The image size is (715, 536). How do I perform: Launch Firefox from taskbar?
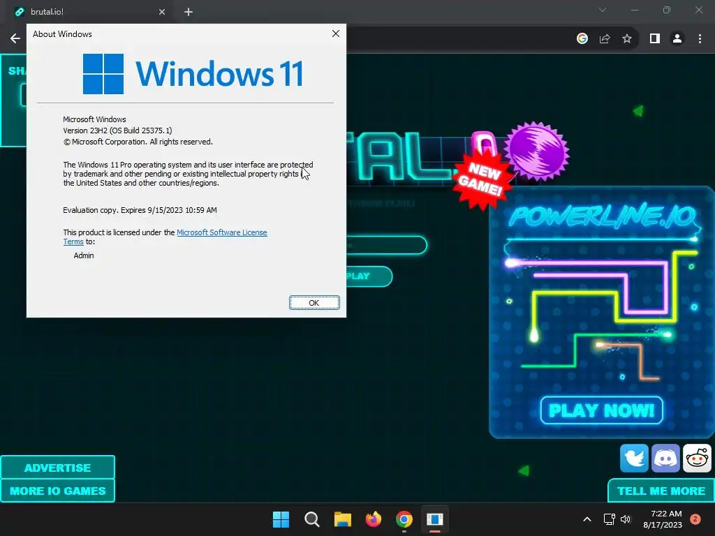point(374,519)
